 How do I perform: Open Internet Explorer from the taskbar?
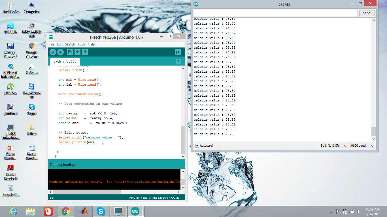click(x=13, y=211)
